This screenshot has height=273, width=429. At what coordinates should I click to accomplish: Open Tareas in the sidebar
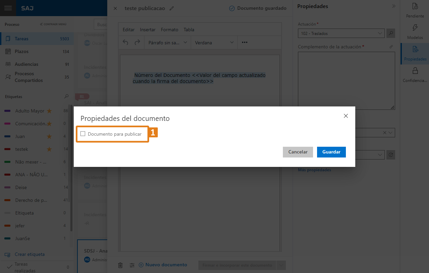(37, 39)
